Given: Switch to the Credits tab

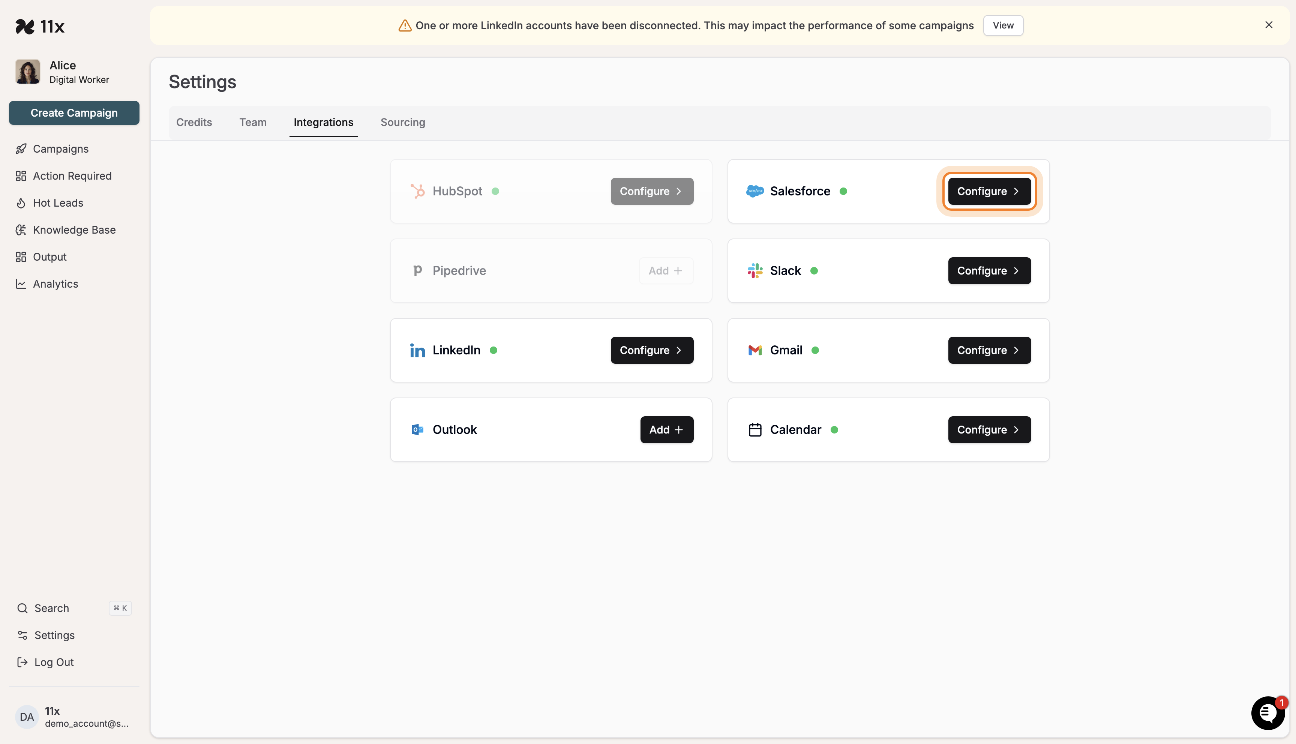Looking at the screenshot, I should coord(194,122).
